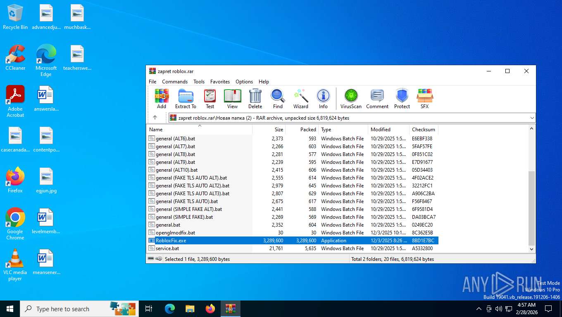The image size is (562, 317).
Task: Click the Task View taskbar button
Action: click(149, 309)
